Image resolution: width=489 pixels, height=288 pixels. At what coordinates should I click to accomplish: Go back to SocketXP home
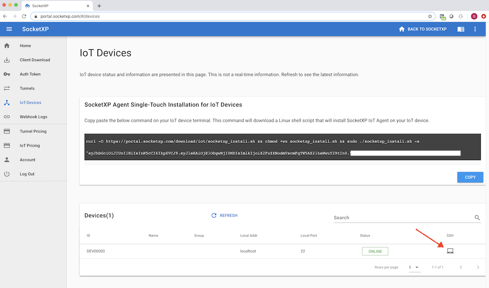tap(423, 29)
